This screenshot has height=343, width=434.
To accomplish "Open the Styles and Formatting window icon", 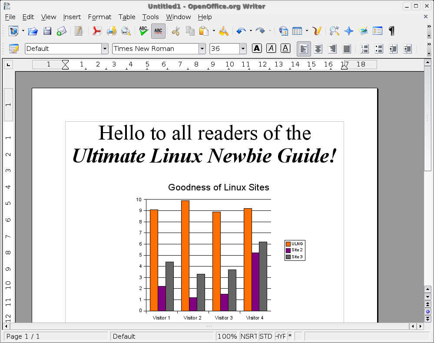I will coord(14,49).
